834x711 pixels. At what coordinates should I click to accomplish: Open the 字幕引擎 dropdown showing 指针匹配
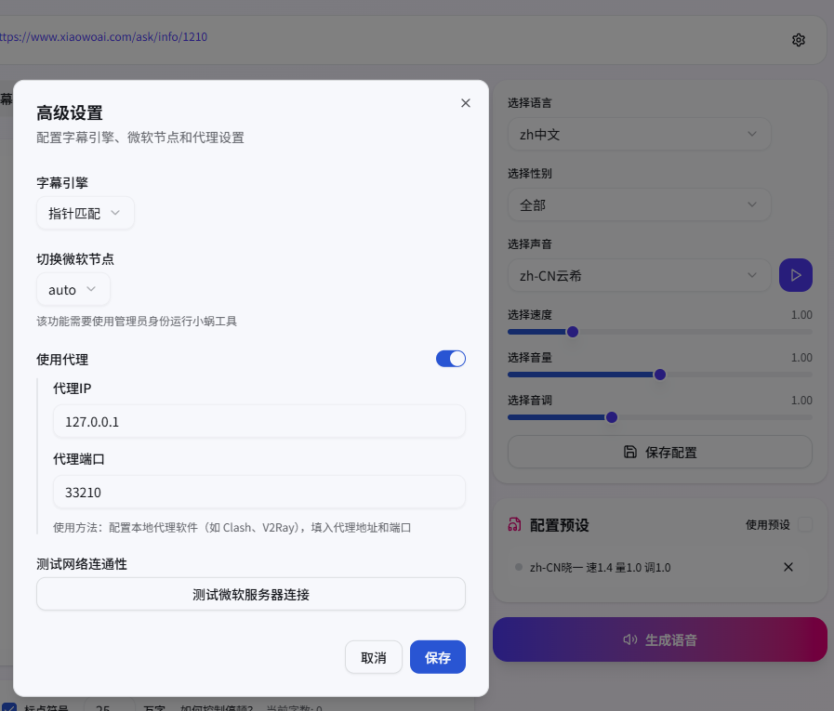click(86, 213)
